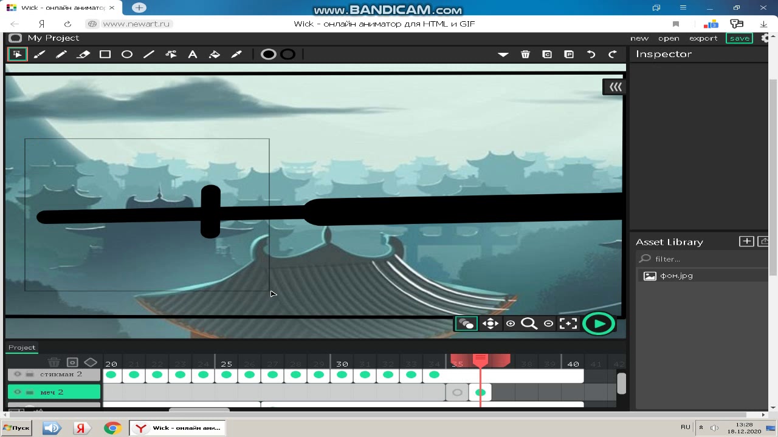Click the new project link
Viewport: 778px width, 437px height.
point(639,38)
